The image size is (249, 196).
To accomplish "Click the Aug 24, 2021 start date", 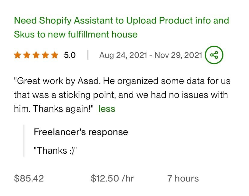I will click(123, 55).
